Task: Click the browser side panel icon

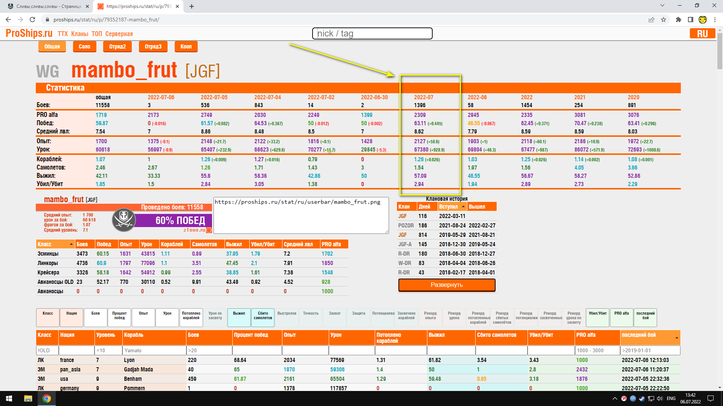Action: (690, 20)
